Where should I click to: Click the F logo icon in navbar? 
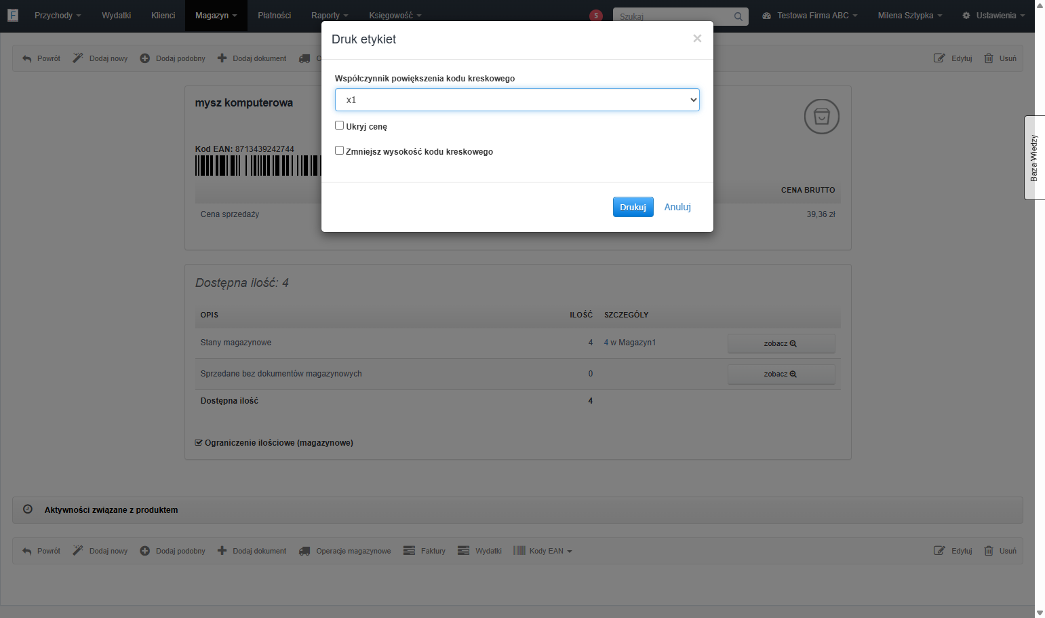pos(12,15)
